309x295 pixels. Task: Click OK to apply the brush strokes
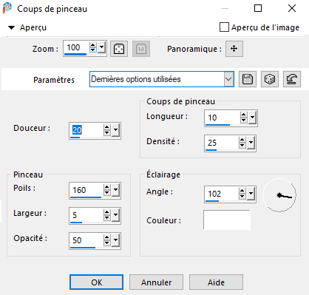coord(96,282)
